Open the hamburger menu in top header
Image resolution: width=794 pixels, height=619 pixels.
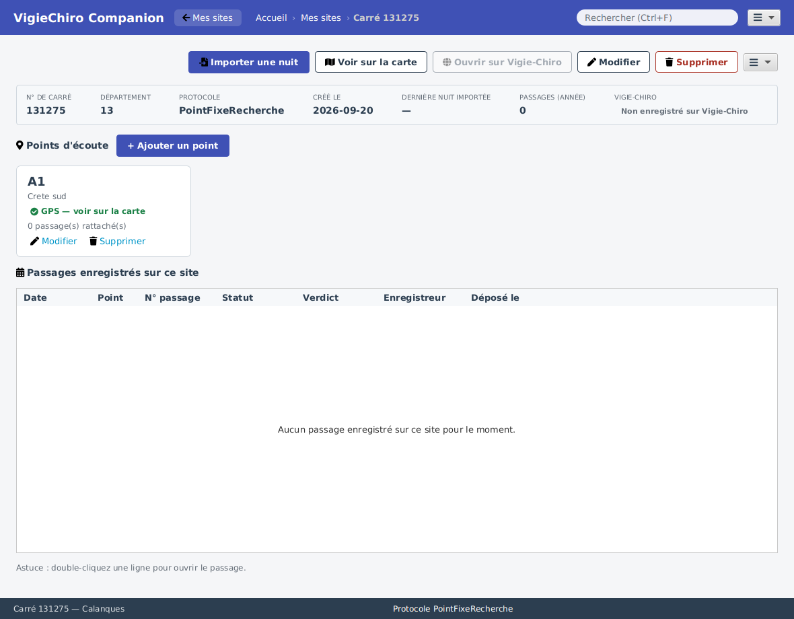pos(764,17)
